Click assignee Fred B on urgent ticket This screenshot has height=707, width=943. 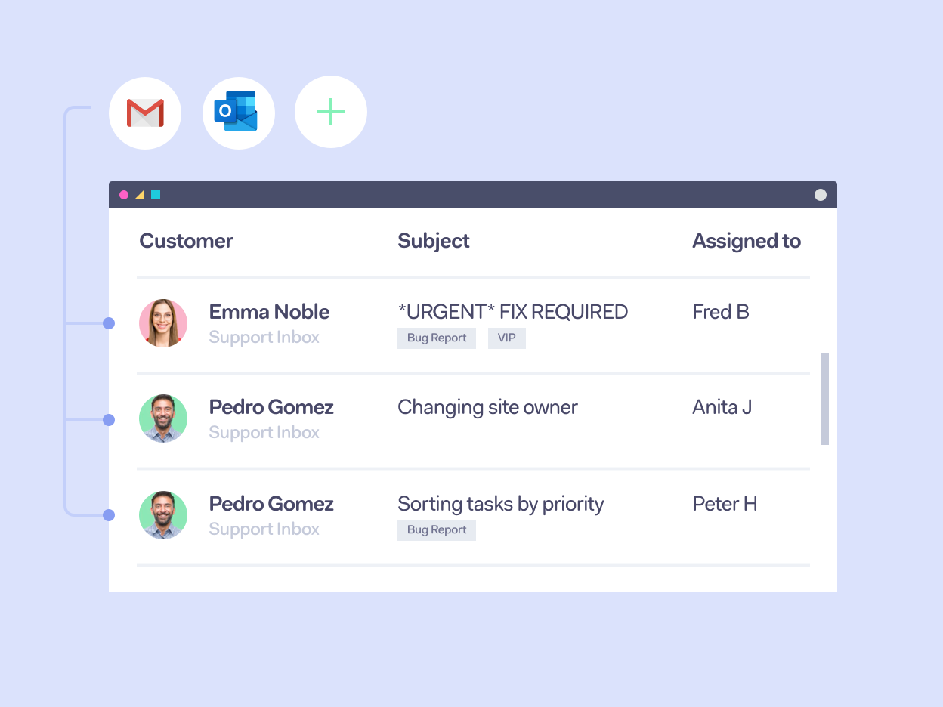[x=720, y=312]
